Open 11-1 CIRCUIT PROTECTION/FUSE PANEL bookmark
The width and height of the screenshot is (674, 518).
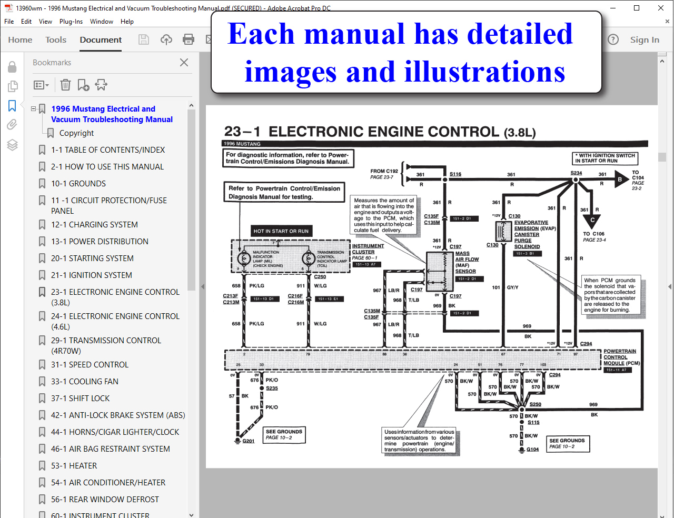tap(109, 205)
